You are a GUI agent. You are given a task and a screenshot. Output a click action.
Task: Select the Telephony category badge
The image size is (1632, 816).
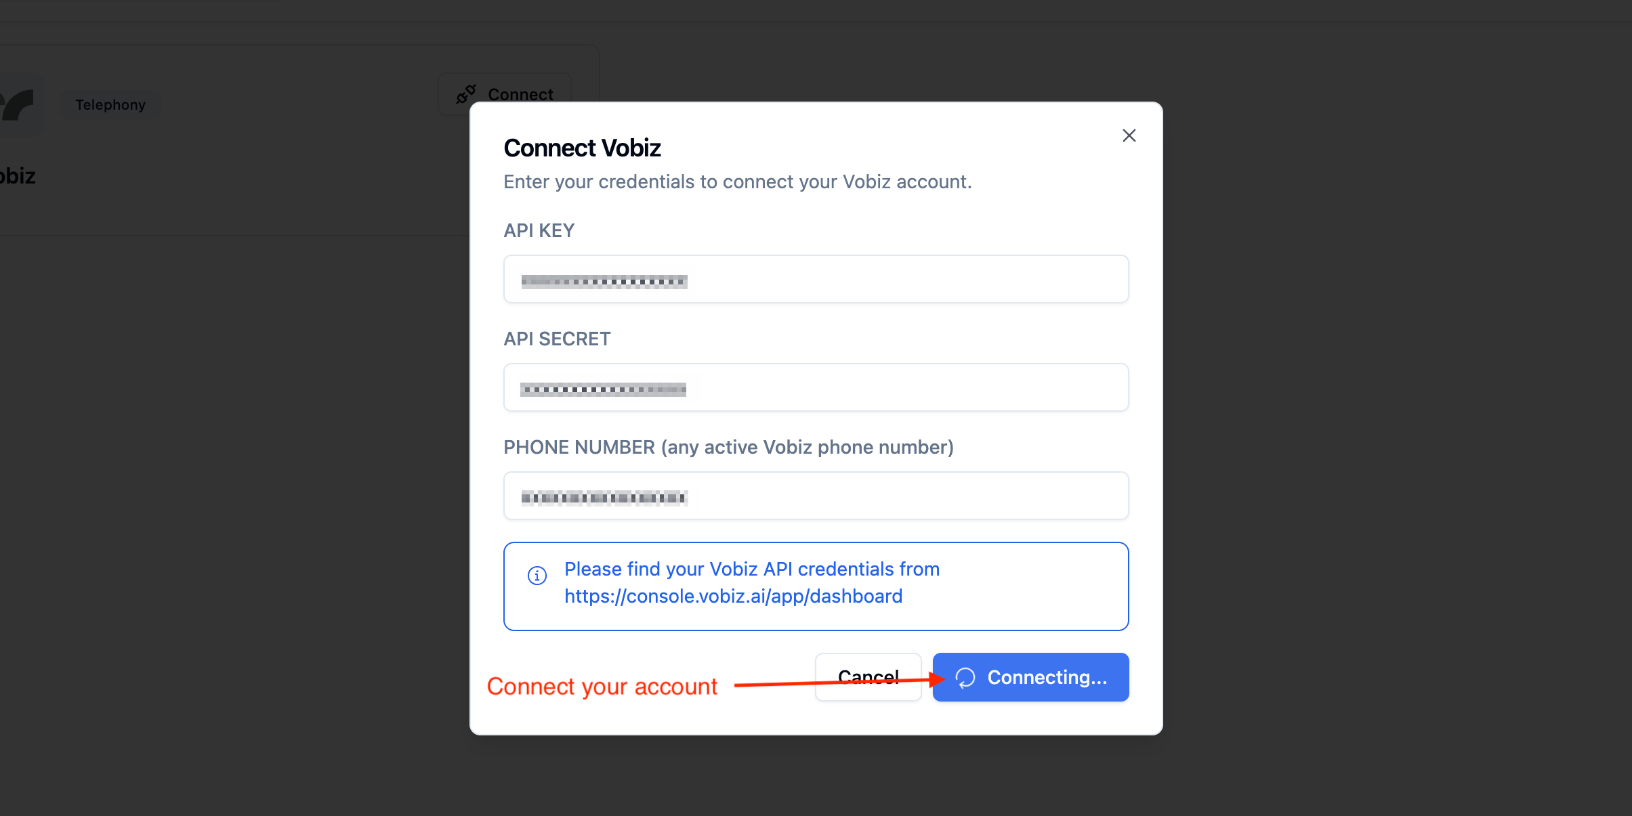[x=110, y=104]
